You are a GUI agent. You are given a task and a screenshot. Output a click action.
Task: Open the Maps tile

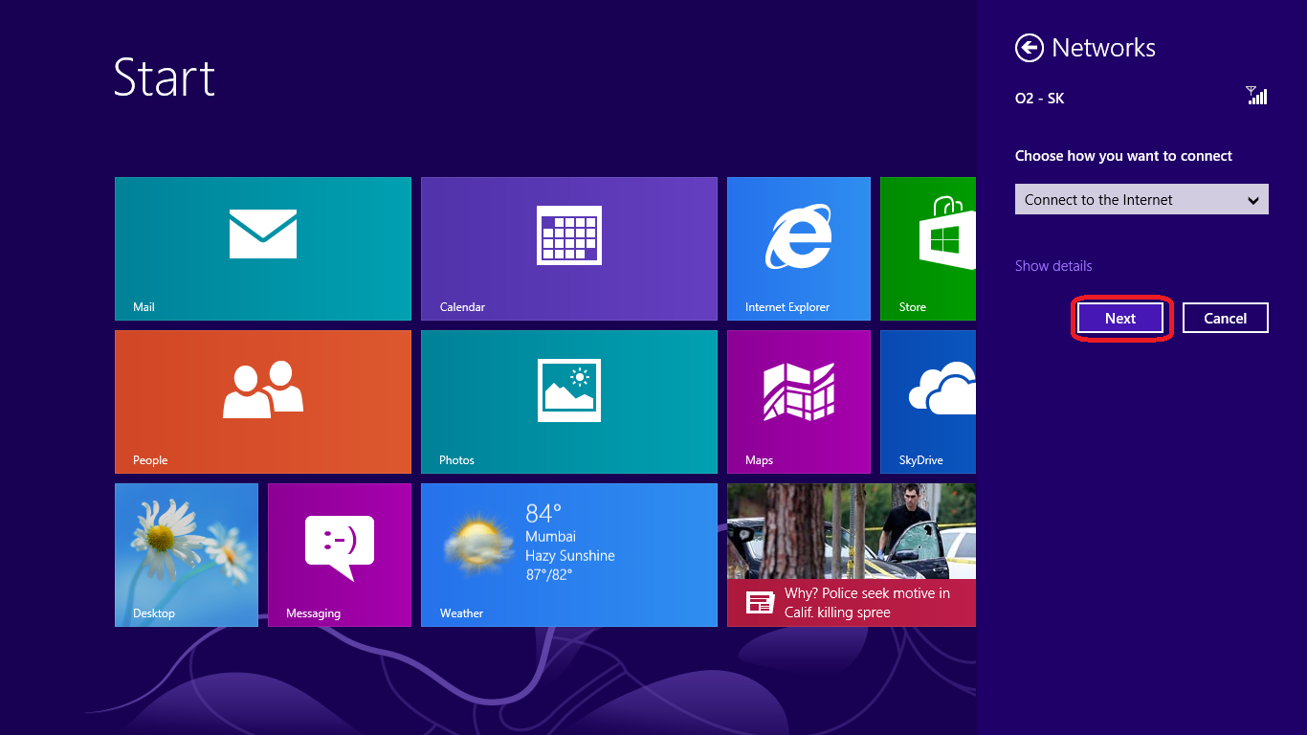tap(798, 401)
